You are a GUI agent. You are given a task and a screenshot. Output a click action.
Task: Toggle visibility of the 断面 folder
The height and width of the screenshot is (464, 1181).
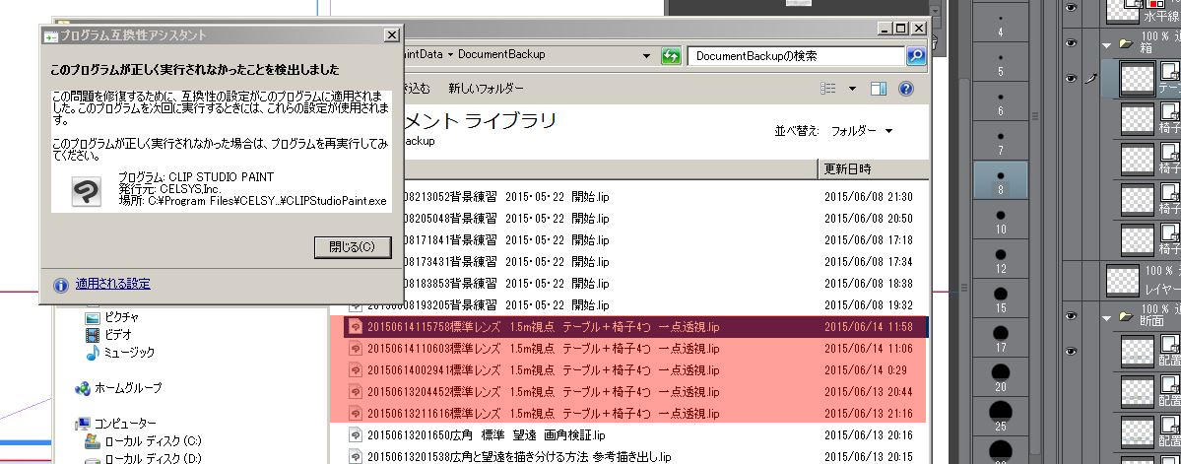click(x=1071, y=316)
